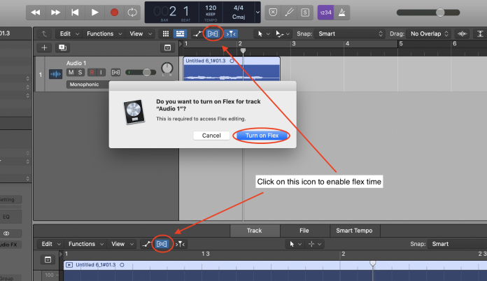Go to beginning with the transport button
The height and width of the screenshot is (281, 487).
click(x=75, y=13)
